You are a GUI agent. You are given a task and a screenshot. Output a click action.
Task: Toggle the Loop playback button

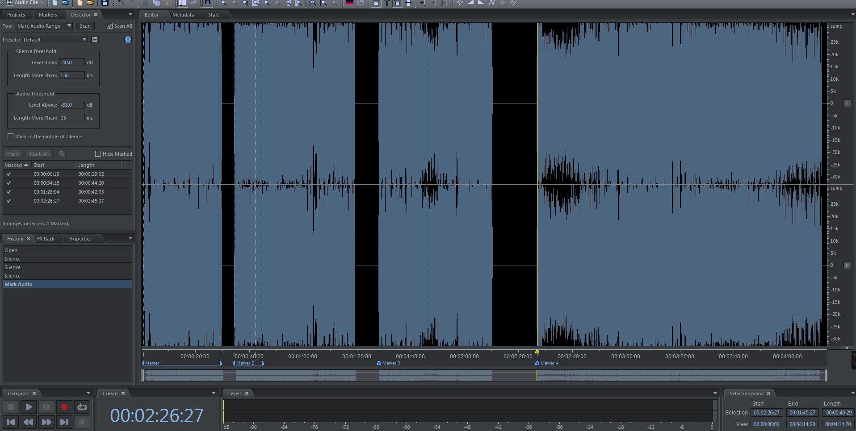coord(82,407)
